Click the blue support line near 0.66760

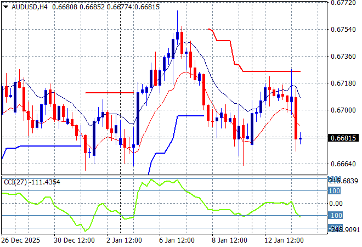coord(49,146)
